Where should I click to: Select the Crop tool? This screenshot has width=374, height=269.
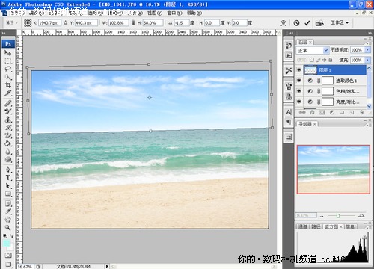(x=8, y=85)
